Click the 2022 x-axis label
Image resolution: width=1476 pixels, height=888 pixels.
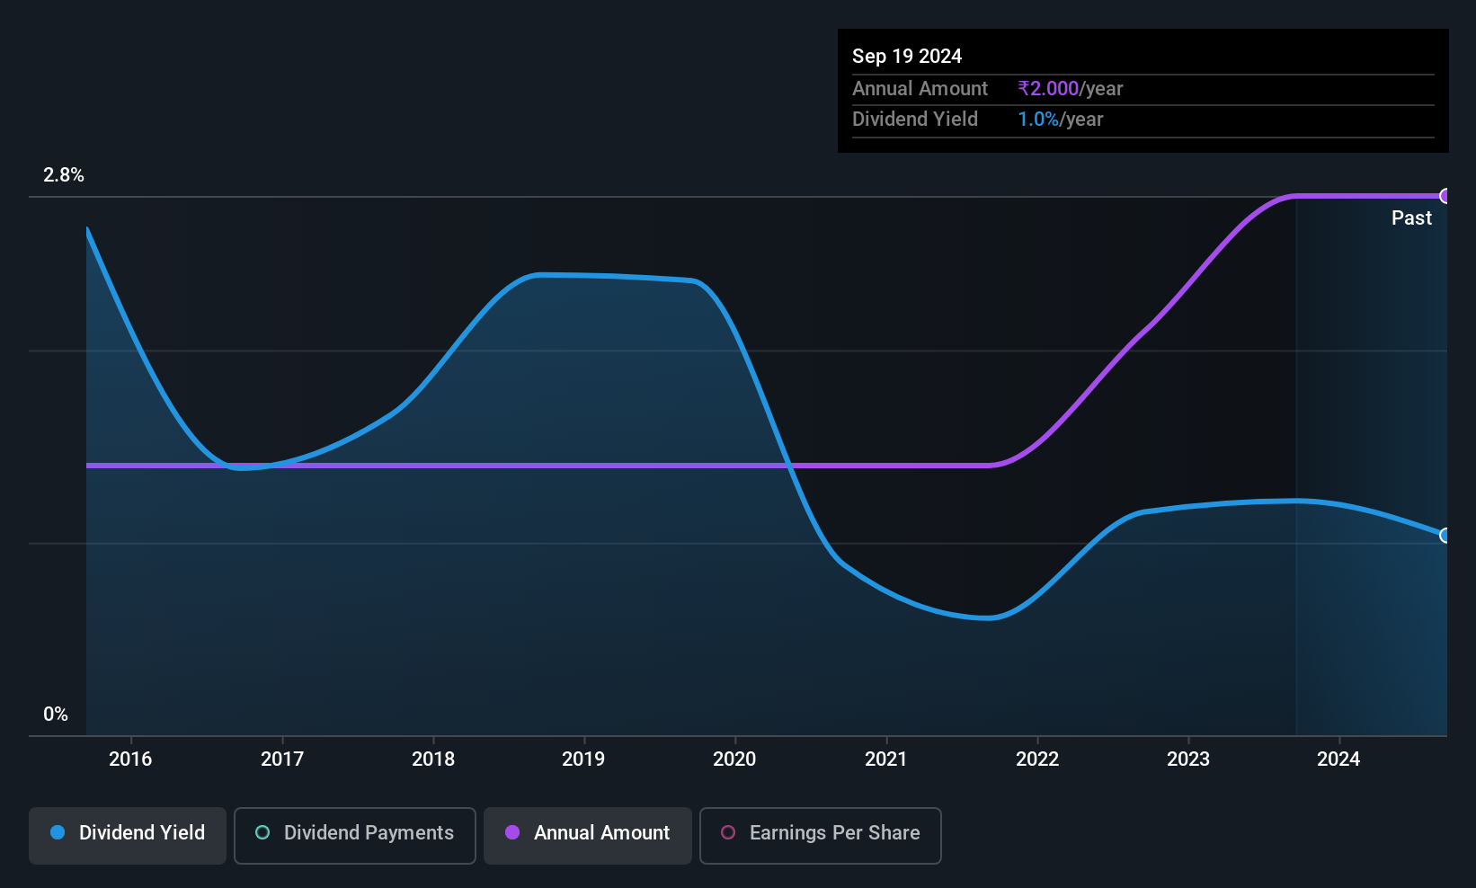(x=1037, y=759)
